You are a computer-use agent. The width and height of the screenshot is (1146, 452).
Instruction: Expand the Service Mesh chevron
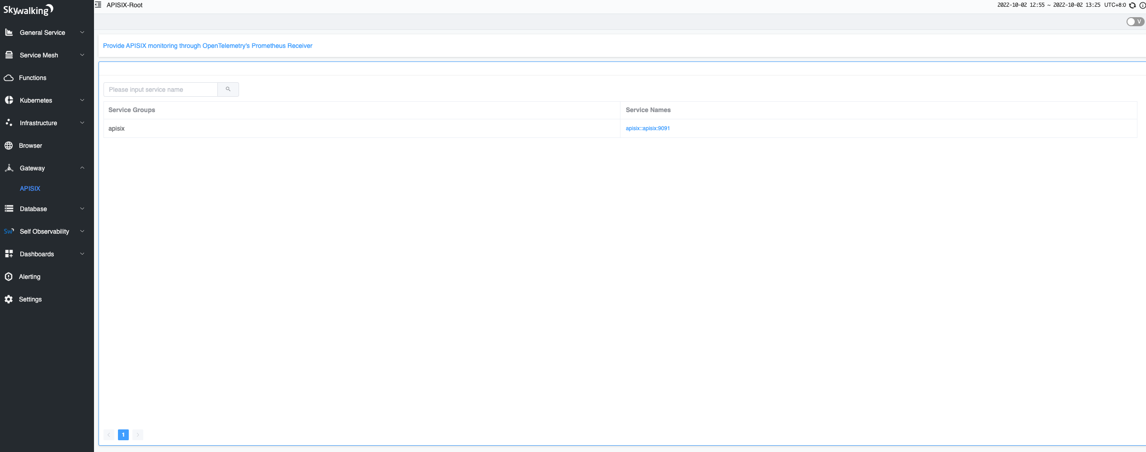pyautogui.click(x=82, y=55)
